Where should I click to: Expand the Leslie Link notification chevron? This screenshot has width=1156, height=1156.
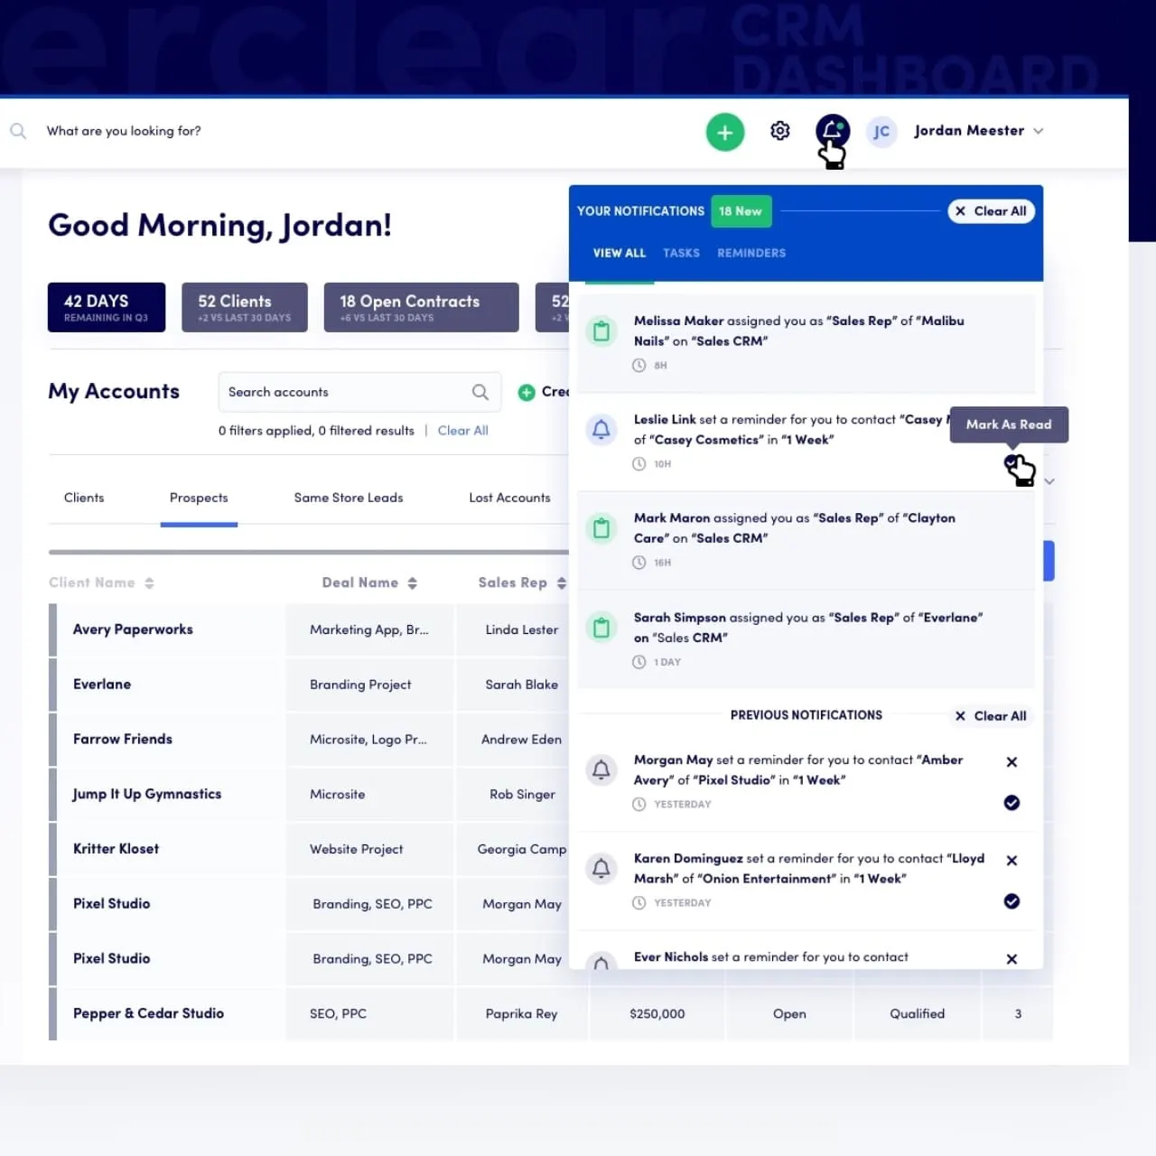pyautogui.click(x=1049, y=481)
